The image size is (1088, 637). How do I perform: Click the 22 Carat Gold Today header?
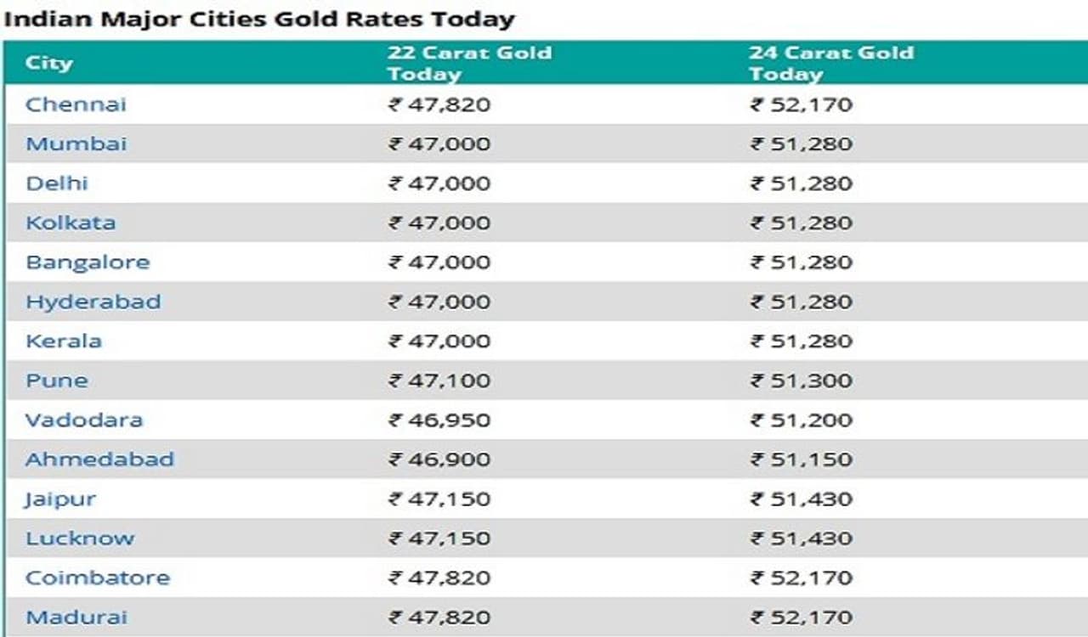[x=469, y=63]
